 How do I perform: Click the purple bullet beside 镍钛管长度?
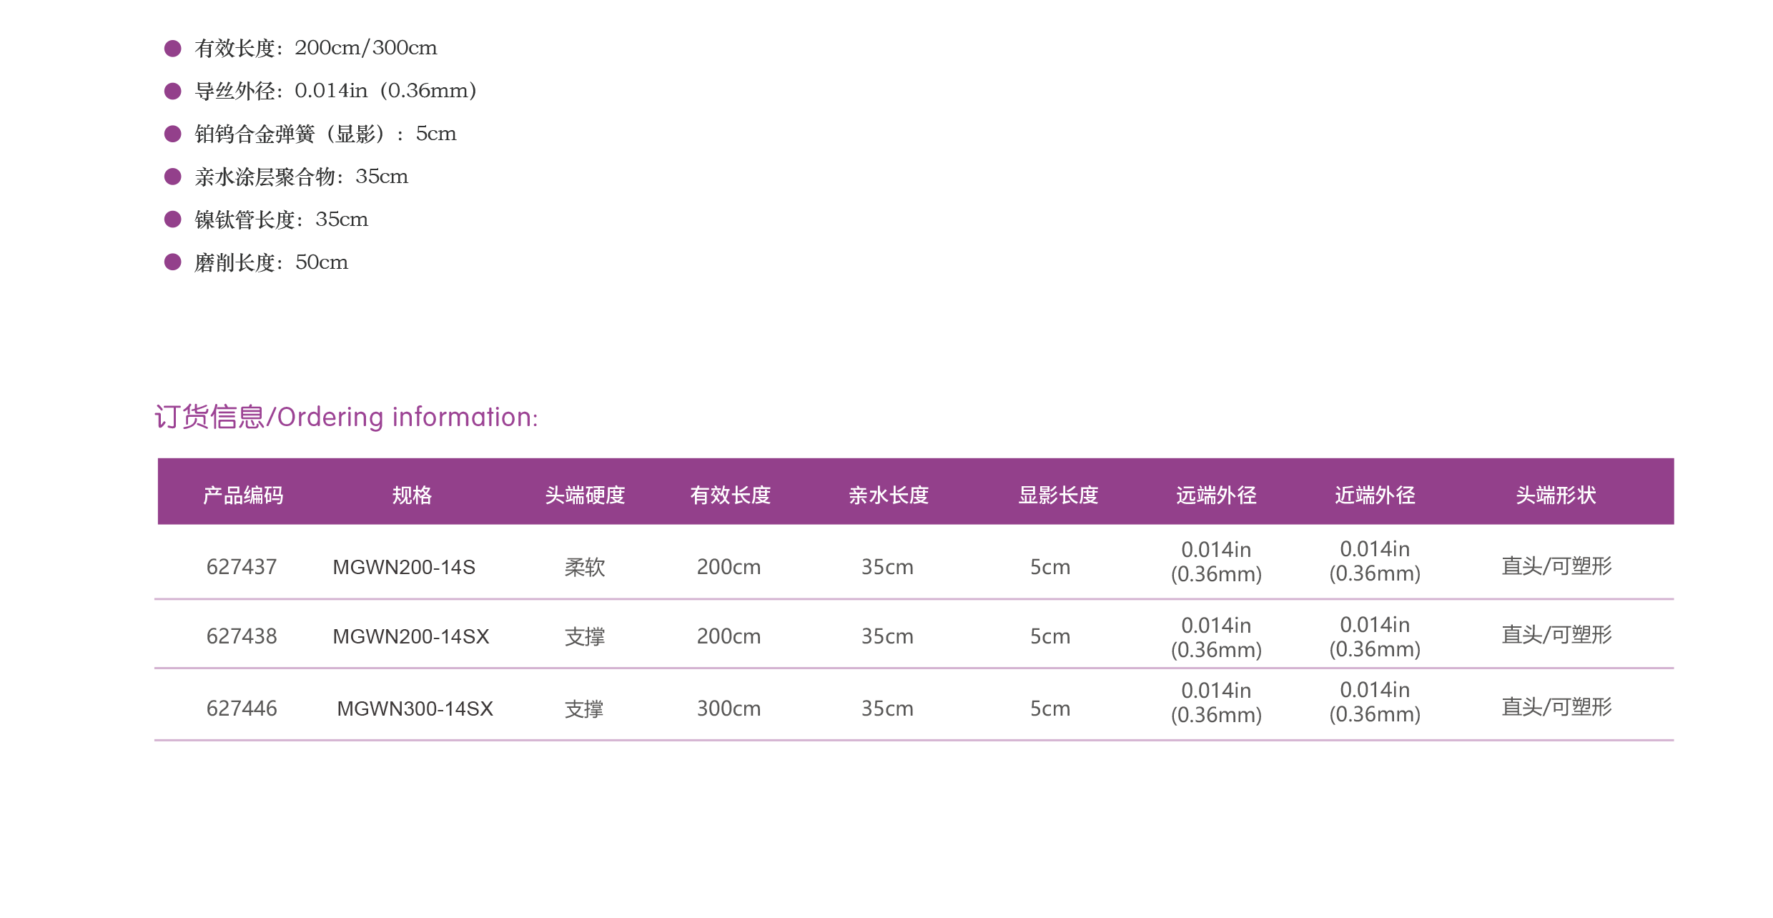(x=172, y=219)
